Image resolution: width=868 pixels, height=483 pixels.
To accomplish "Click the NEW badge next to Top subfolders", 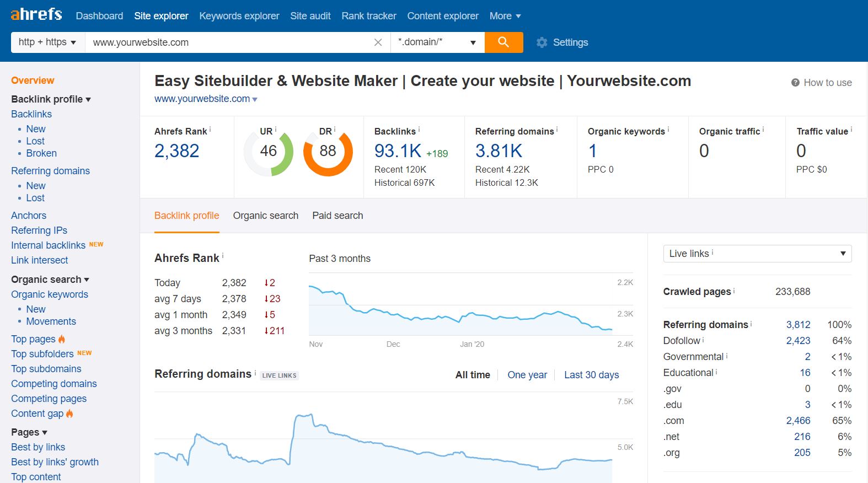I will (x=84, y=353).
